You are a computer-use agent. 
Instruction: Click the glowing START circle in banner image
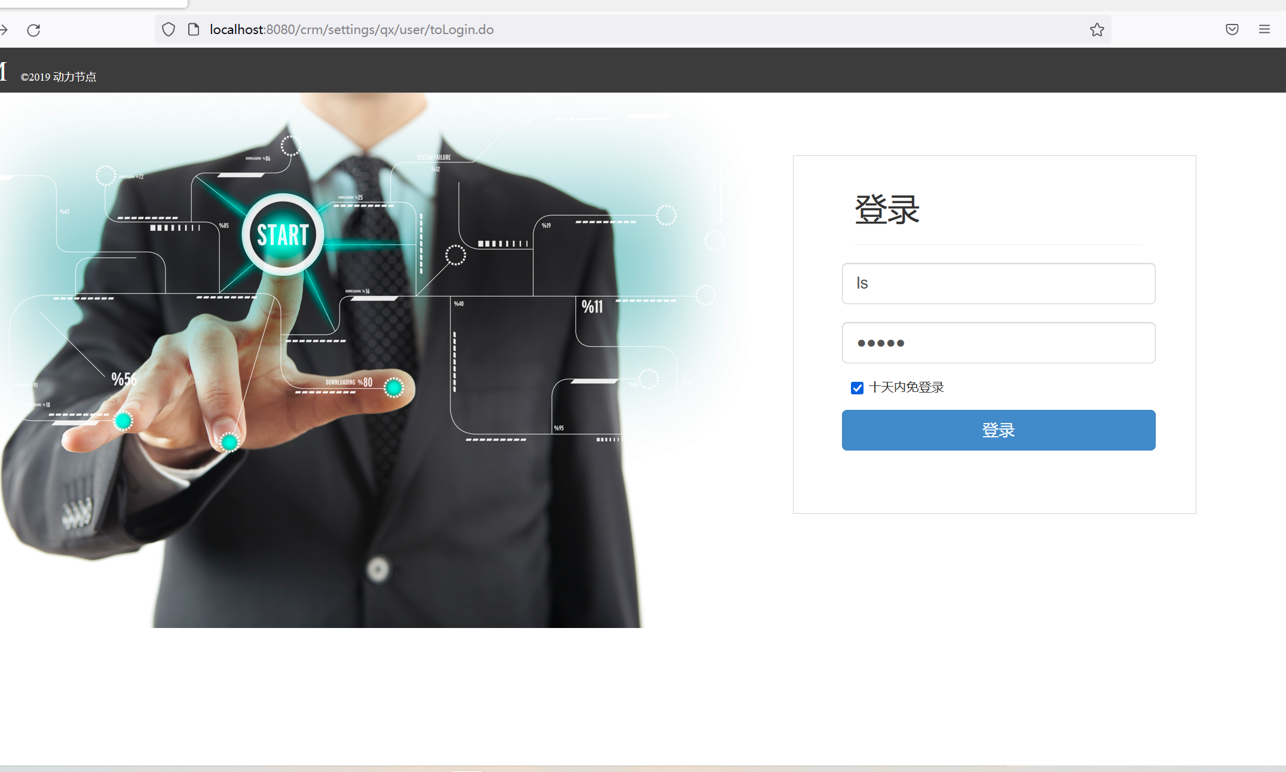click(x=283, y=235)
